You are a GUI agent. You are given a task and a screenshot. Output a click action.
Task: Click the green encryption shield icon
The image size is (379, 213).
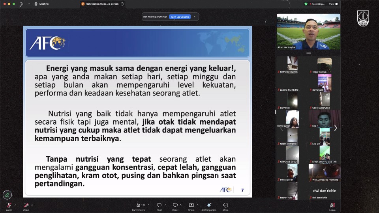(306, 4)
